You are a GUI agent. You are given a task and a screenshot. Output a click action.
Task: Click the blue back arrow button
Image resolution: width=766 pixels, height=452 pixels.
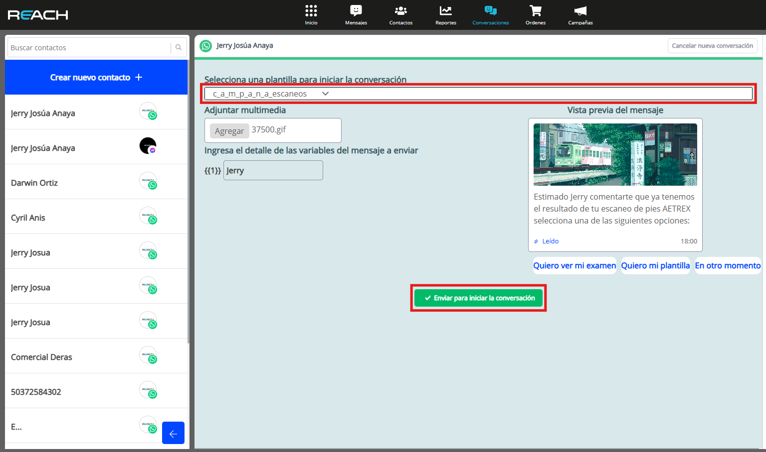point(173,433)
